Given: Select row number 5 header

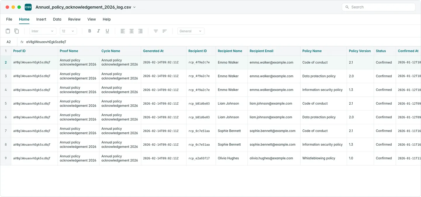Looking at the screenshot, I should (x=6, y=103).
